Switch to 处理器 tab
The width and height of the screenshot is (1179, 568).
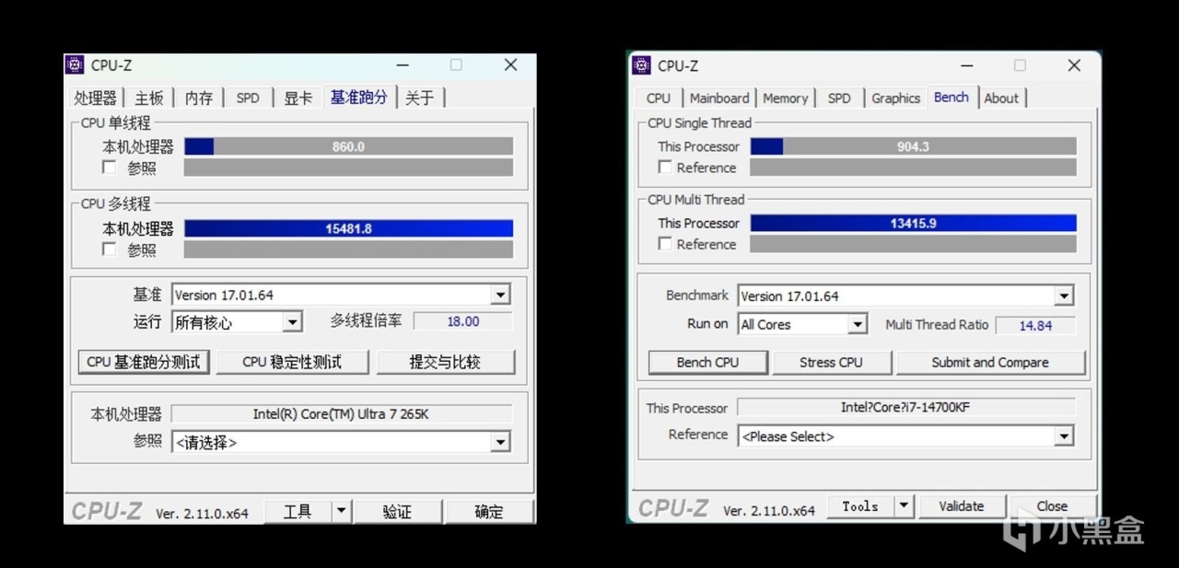[x=96, y=98]
